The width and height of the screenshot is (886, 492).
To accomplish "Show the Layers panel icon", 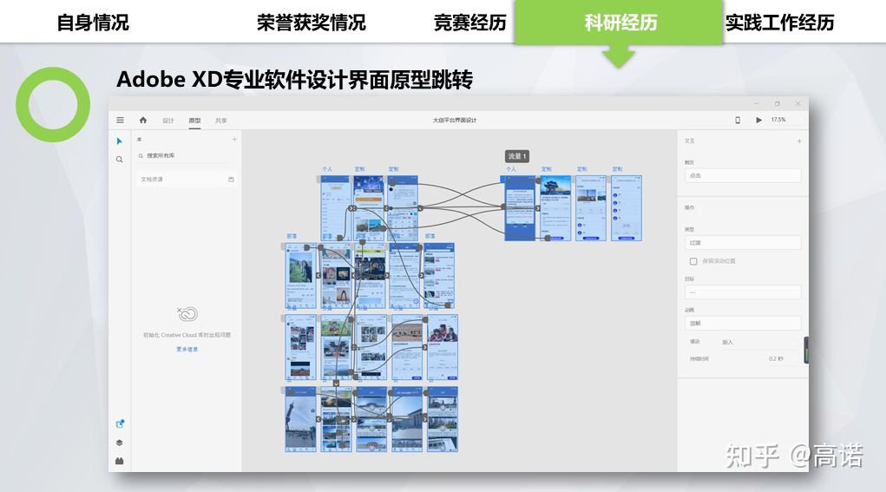I will click(x=119, y=443).
